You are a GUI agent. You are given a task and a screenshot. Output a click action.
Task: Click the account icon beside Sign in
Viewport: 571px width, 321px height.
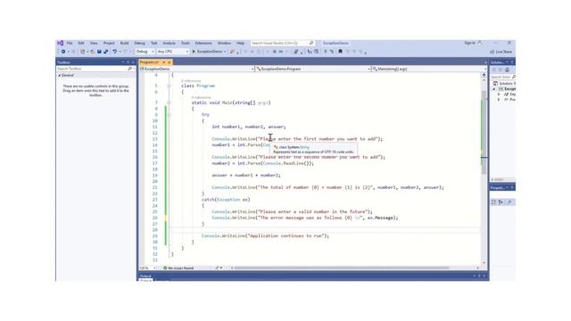point(480,43)
